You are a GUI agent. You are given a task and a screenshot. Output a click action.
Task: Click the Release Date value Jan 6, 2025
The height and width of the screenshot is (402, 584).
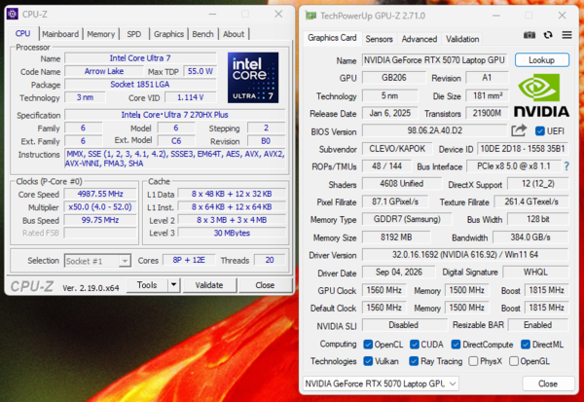pyautogui.click(x=390, y=113)
